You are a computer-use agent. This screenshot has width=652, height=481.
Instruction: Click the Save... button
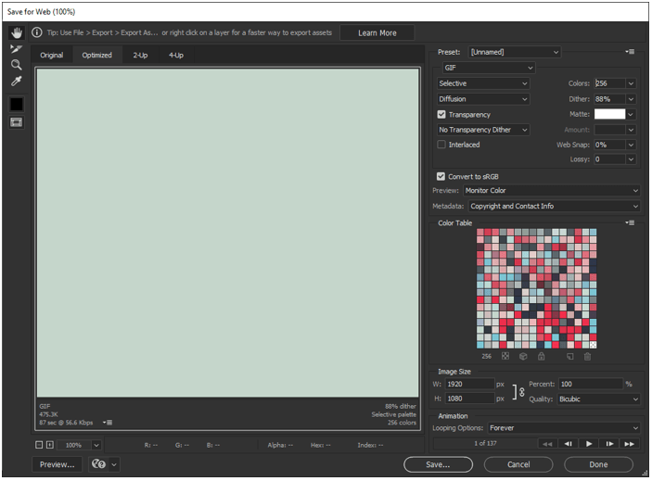(x=438, y=464)
